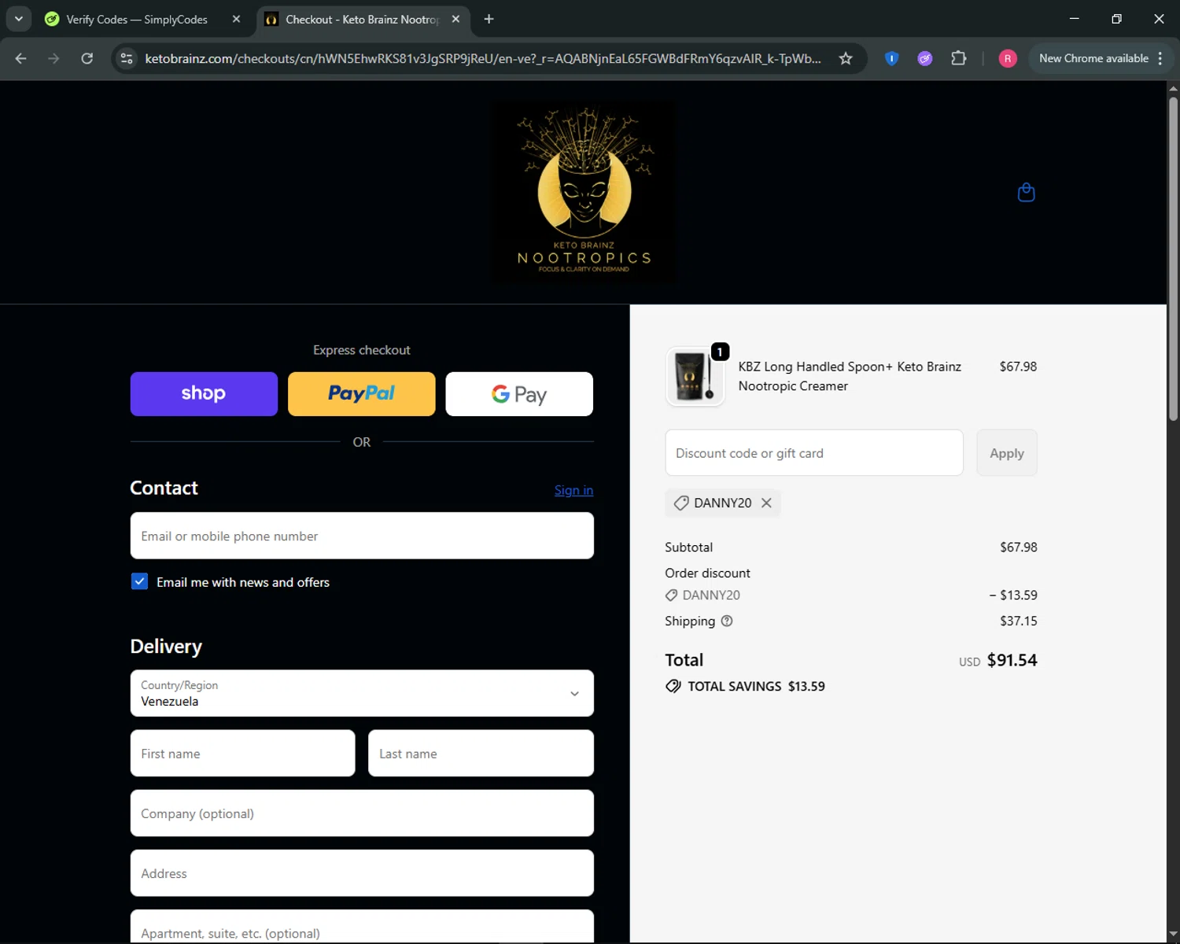Screen dimensions: 1180x944
Task: Pay with Google Pay button
Action: 519,393
